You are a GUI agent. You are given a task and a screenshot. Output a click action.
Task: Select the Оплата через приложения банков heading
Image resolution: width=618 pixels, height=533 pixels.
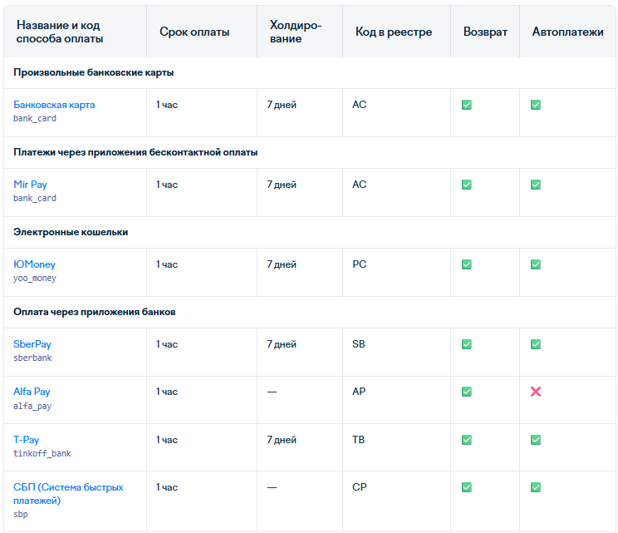coord(95,312)
